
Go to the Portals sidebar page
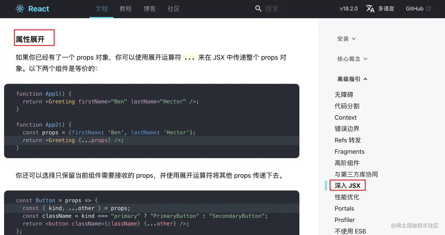pyautogui.click(x=344, y=209)
